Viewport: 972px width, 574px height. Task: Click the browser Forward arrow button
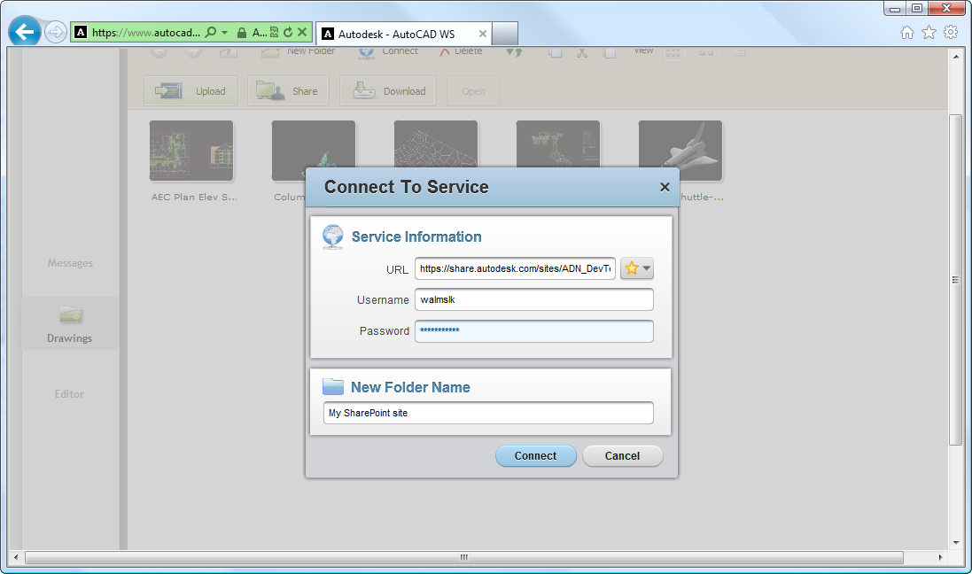point(55,33)
